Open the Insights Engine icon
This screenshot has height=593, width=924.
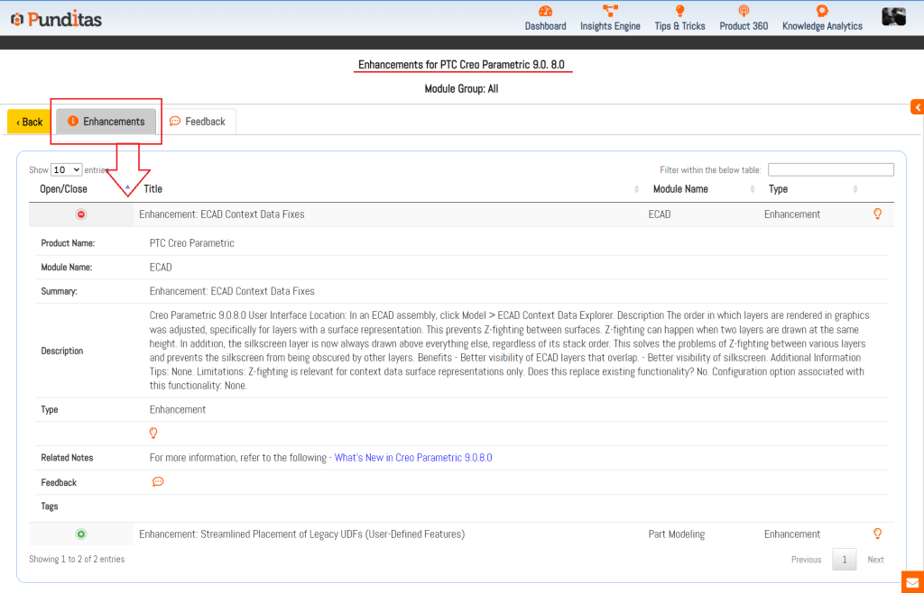click(x=610, y=12)
